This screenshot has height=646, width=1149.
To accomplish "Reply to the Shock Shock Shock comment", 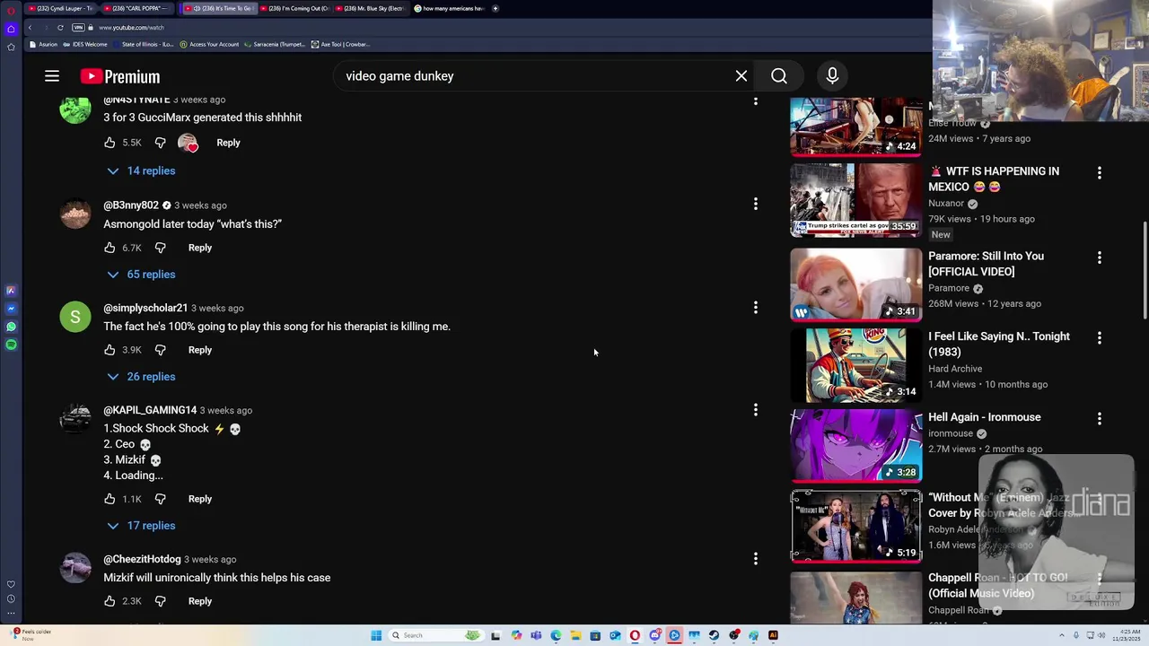I will 200,499.
